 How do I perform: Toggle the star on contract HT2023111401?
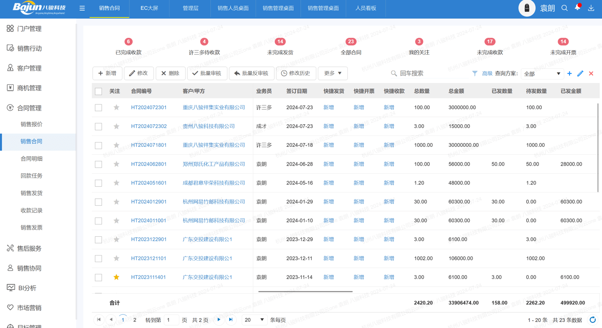pos(116,277)
